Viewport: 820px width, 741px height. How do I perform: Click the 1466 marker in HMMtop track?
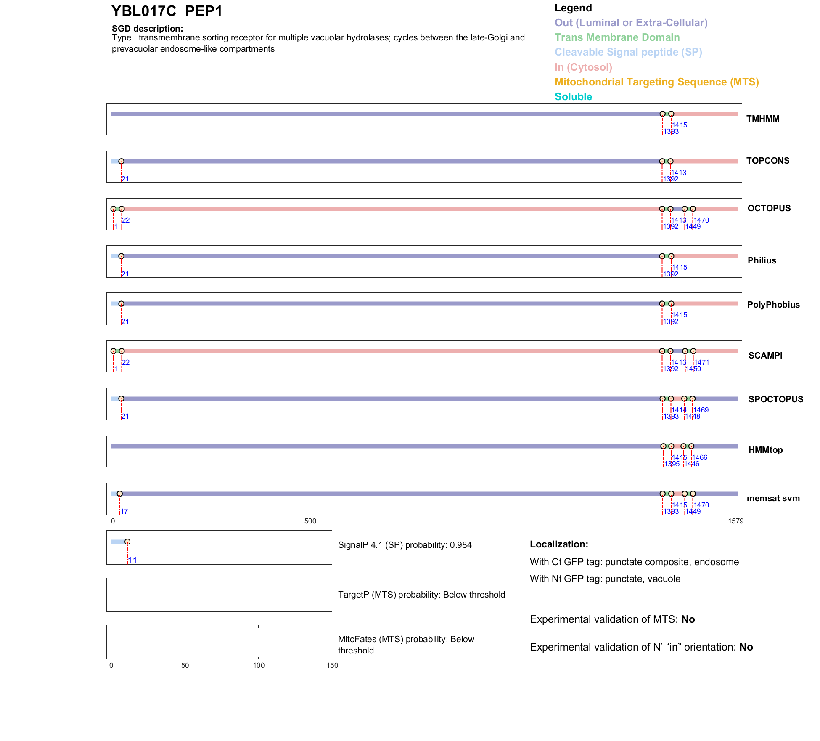click(x=691, y=446)
